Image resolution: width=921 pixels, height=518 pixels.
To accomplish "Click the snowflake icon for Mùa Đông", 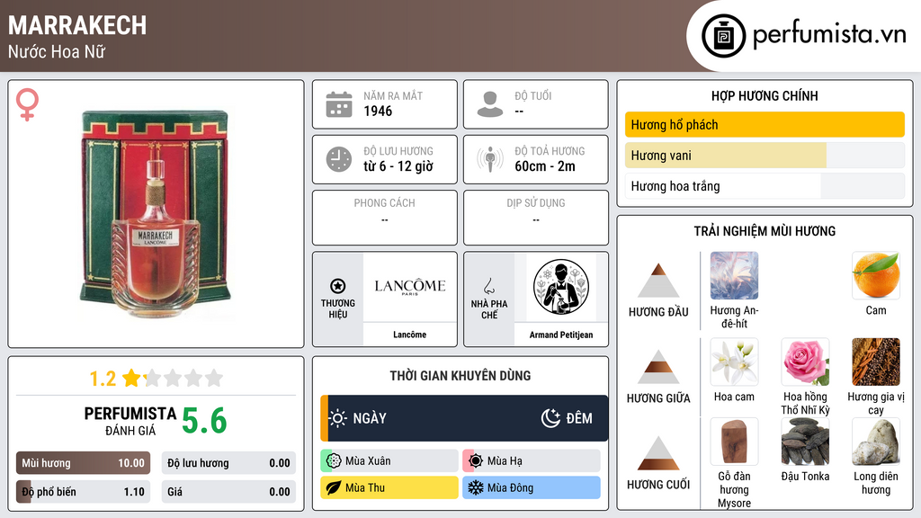I will tap(476, 487).
